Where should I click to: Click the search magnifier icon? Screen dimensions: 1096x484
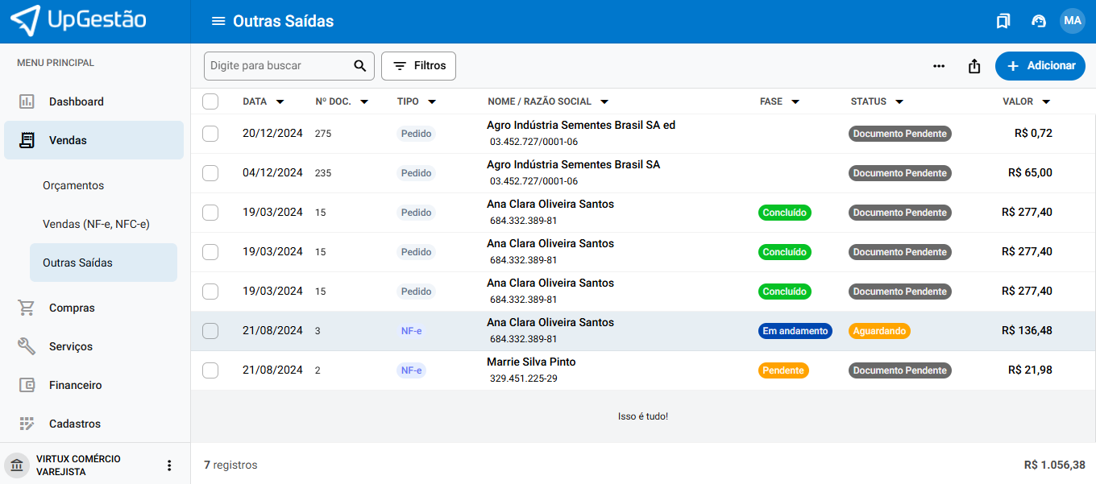click(360, 66)
